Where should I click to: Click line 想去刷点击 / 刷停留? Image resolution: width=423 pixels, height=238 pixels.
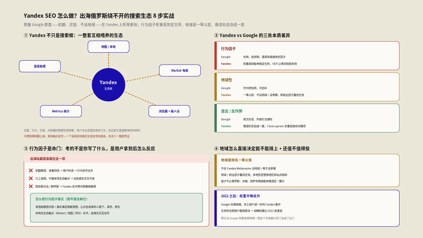[66, 186]
